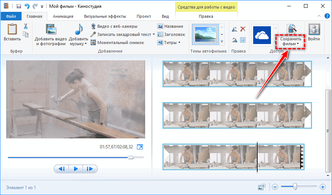332x195 pixels.
Task: Click the red X remove icon
Action: click(x=243, y=29)
